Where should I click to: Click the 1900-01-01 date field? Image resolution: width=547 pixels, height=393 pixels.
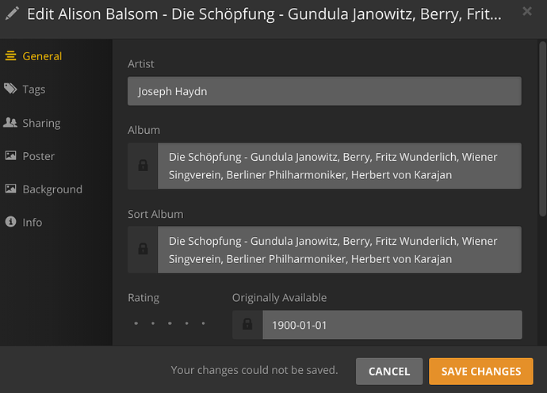392,325
